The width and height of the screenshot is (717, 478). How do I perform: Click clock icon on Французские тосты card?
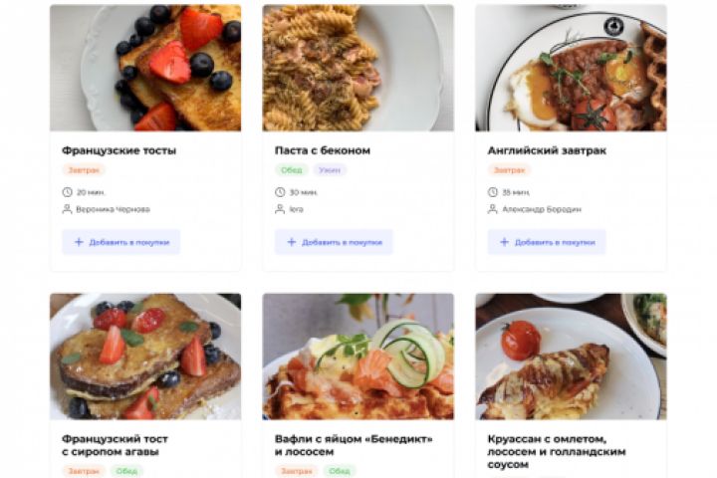click(67, 192)
